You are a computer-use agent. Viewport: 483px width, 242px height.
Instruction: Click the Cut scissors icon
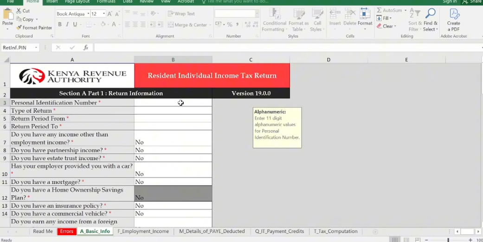pos(19,11)
